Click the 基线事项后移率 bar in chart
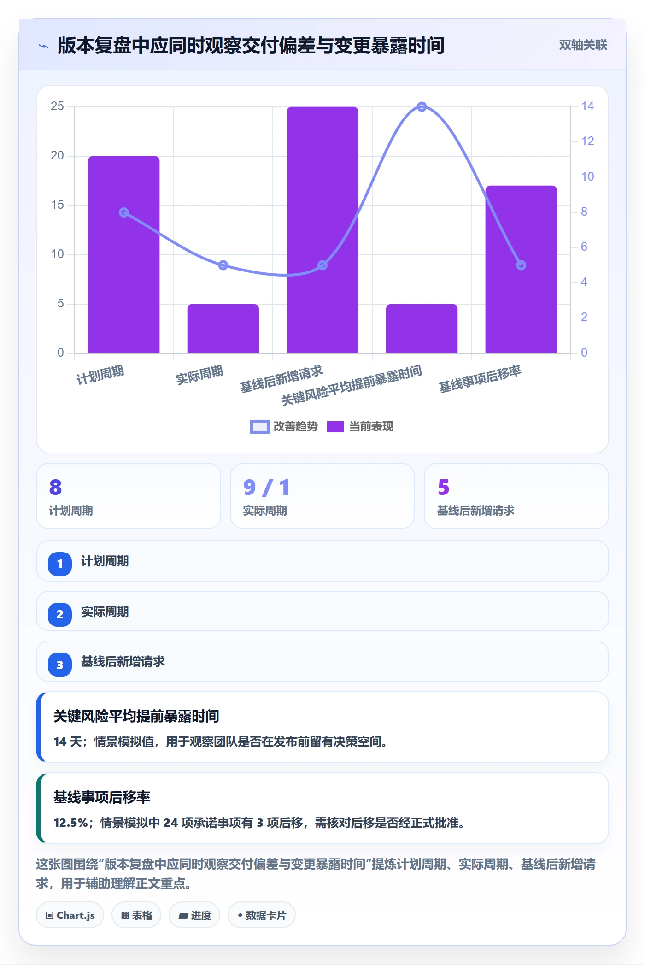 [x=521, y=269]
